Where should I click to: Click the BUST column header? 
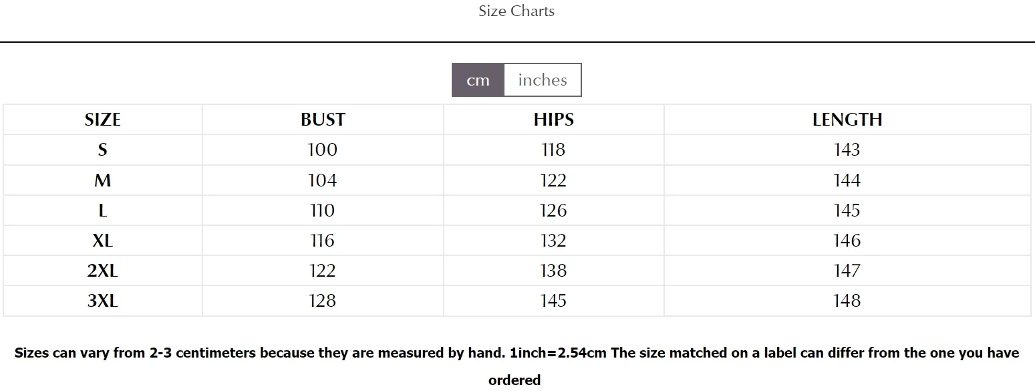pos(323,120)
